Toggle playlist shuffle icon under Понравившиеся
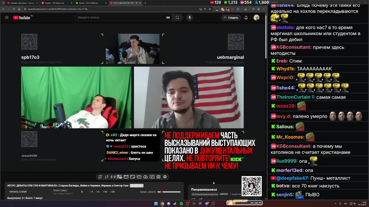369x207 pixels. click(200, 199)
